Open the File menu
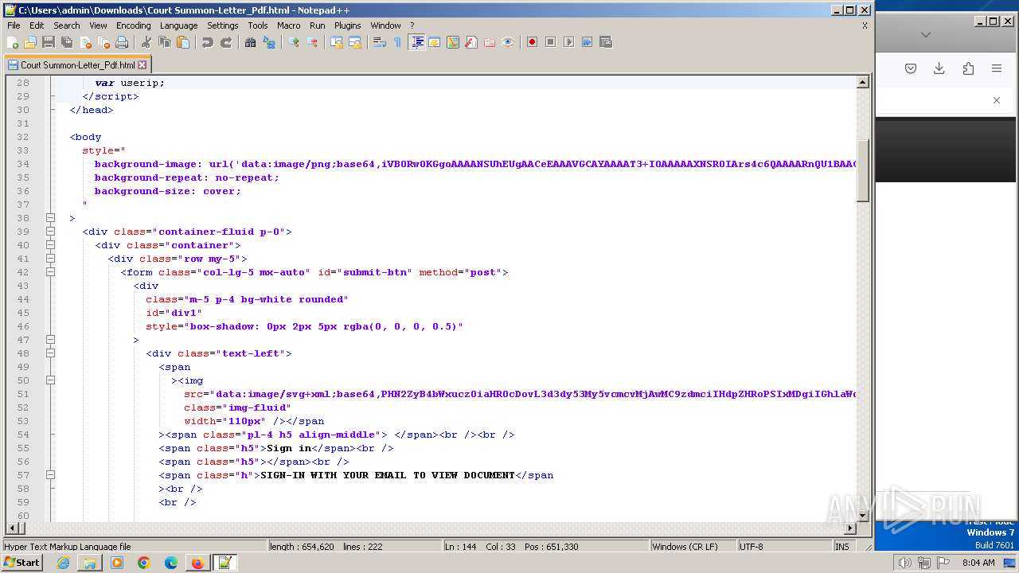Screen dimensions: 1019x573 [14, 25]
